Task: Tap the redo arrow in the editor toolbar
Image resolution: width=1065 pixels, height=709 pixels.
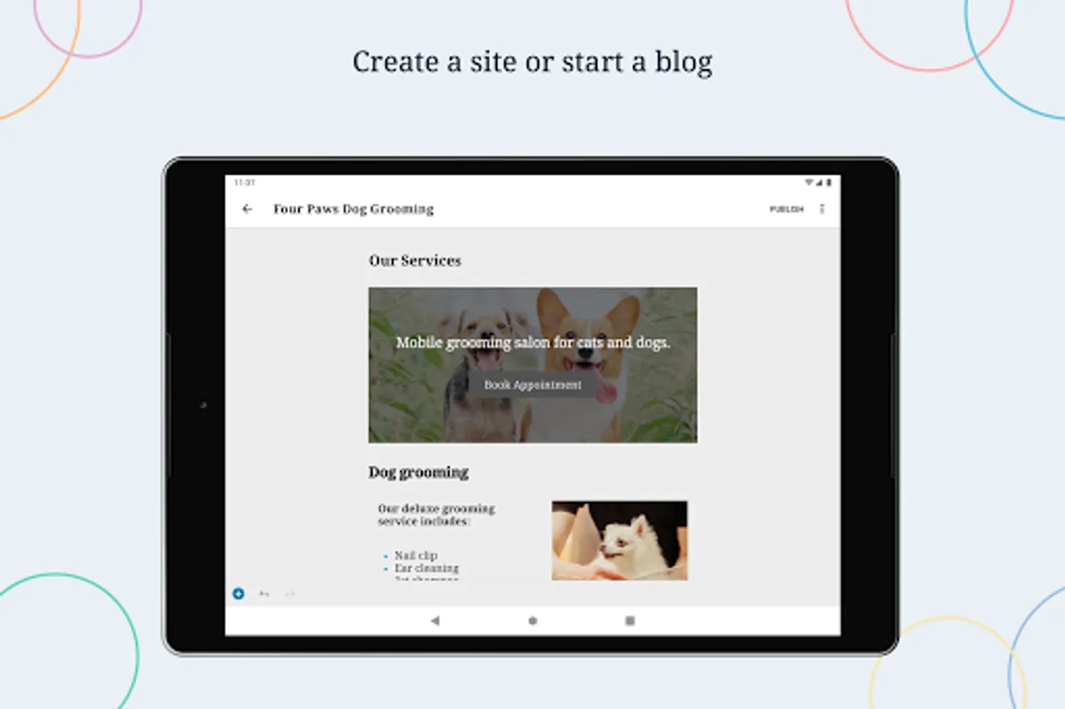Action: (x=290, y=594)
